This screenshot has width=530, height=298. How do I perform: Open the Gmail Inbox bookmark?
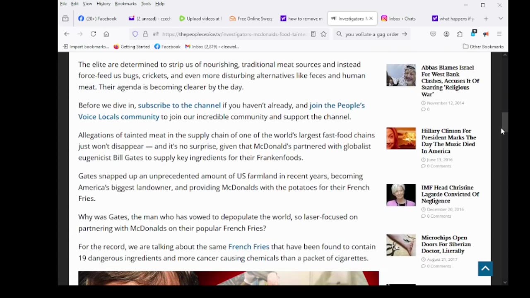[212, 46]
